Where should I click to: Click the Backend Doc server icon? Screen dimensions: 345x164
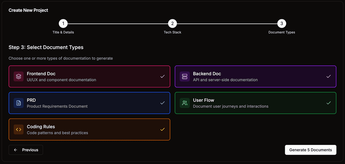185,77
